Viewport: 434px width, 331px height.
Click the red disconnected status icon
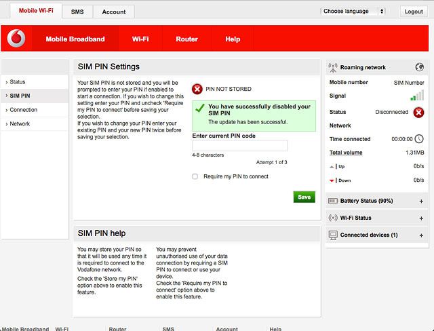click(419, 113)
